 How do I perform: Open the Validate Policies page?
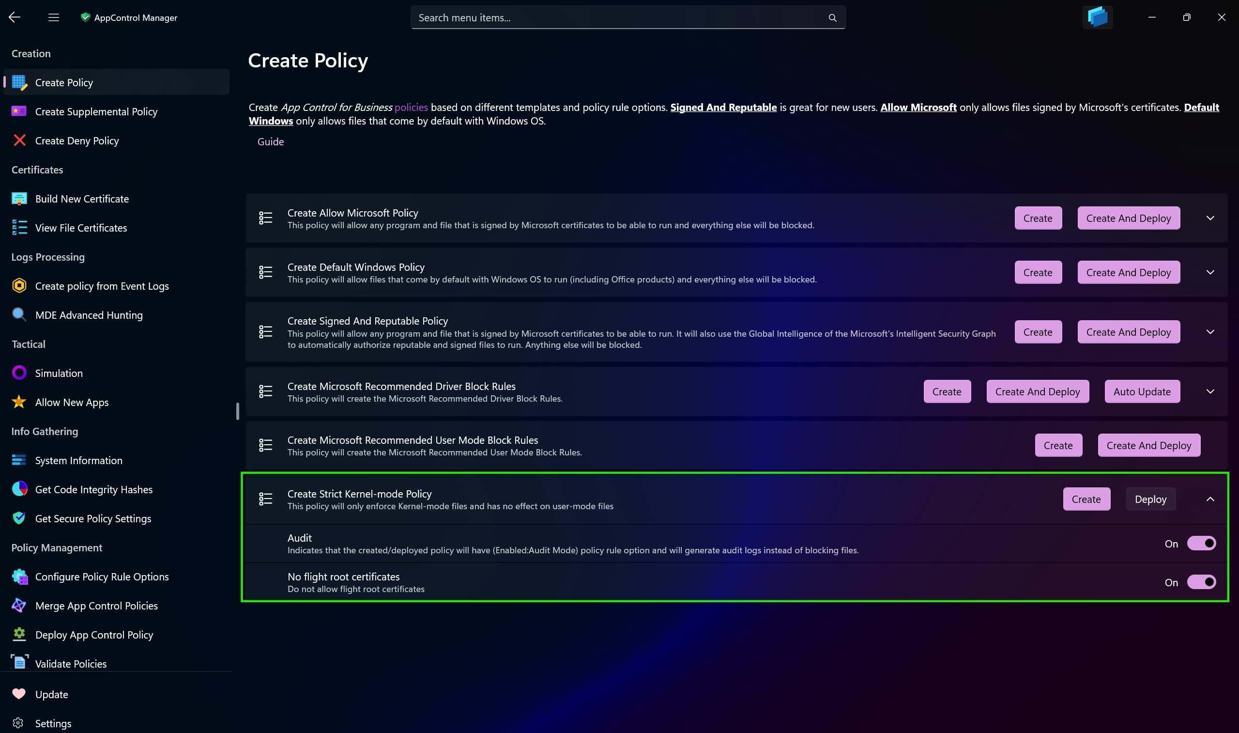(x=117, y=663)
